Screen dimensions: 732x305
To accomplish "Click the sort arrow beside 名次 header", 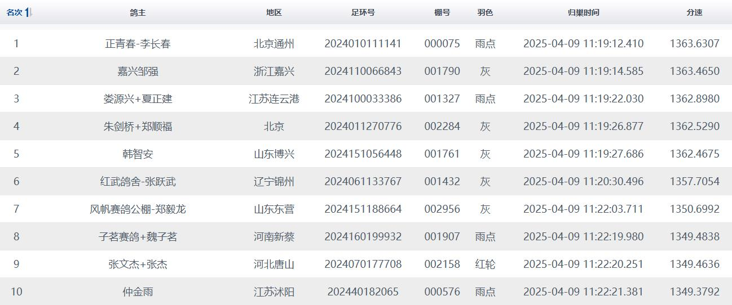I will (x=29, y=12).
